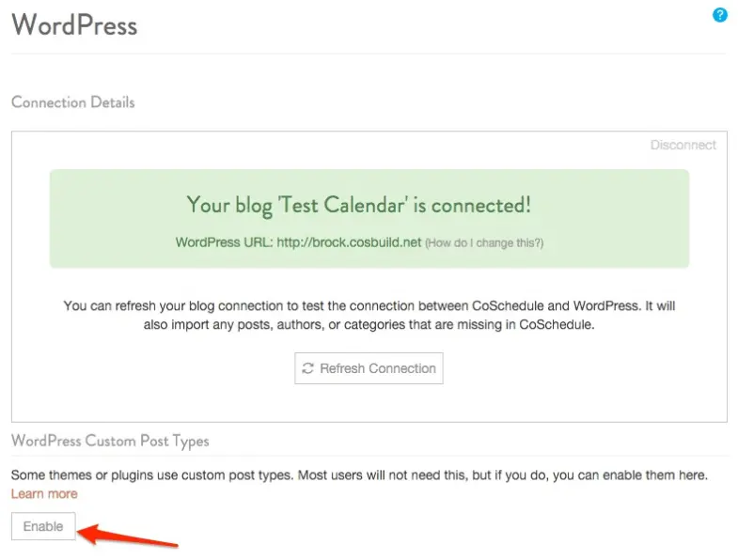
Task: Click 'How do I change this?' link
Action: 484,243
